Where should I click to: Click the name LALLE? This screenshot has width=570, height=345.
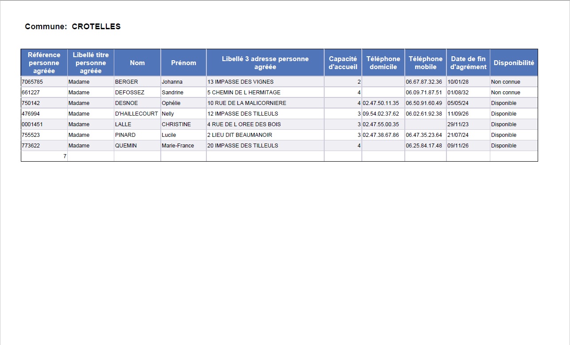pyautogui.click(x=123, y=124)
